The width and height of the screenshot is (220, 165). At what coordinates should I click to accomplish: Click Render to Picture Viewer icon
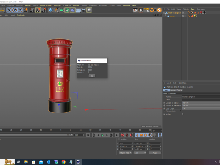tap(38, 10)
